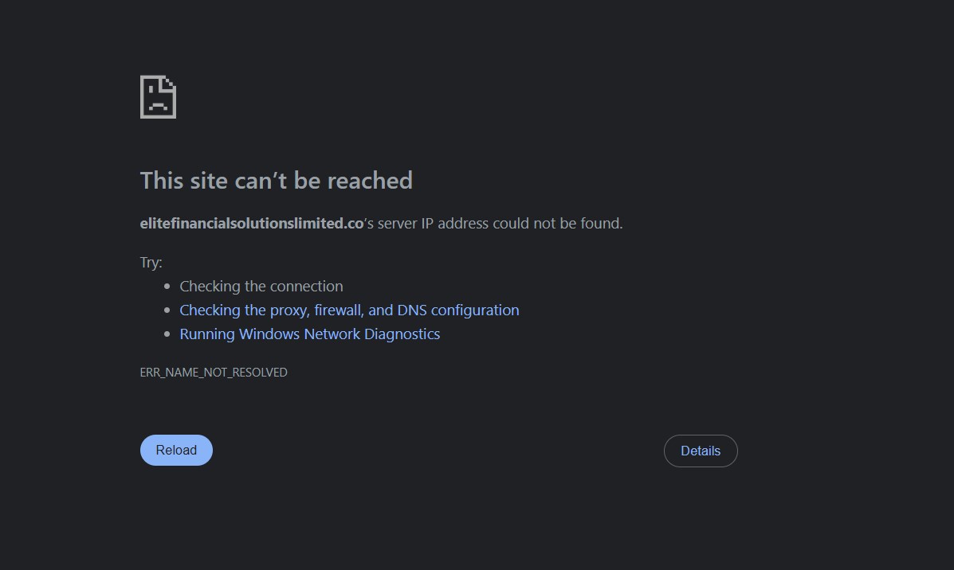The width and height of the screenshot is (954, 570).
Task: Click bullet before "Checking the connection"
Action: pyautogui.click(x=167, y=287)
